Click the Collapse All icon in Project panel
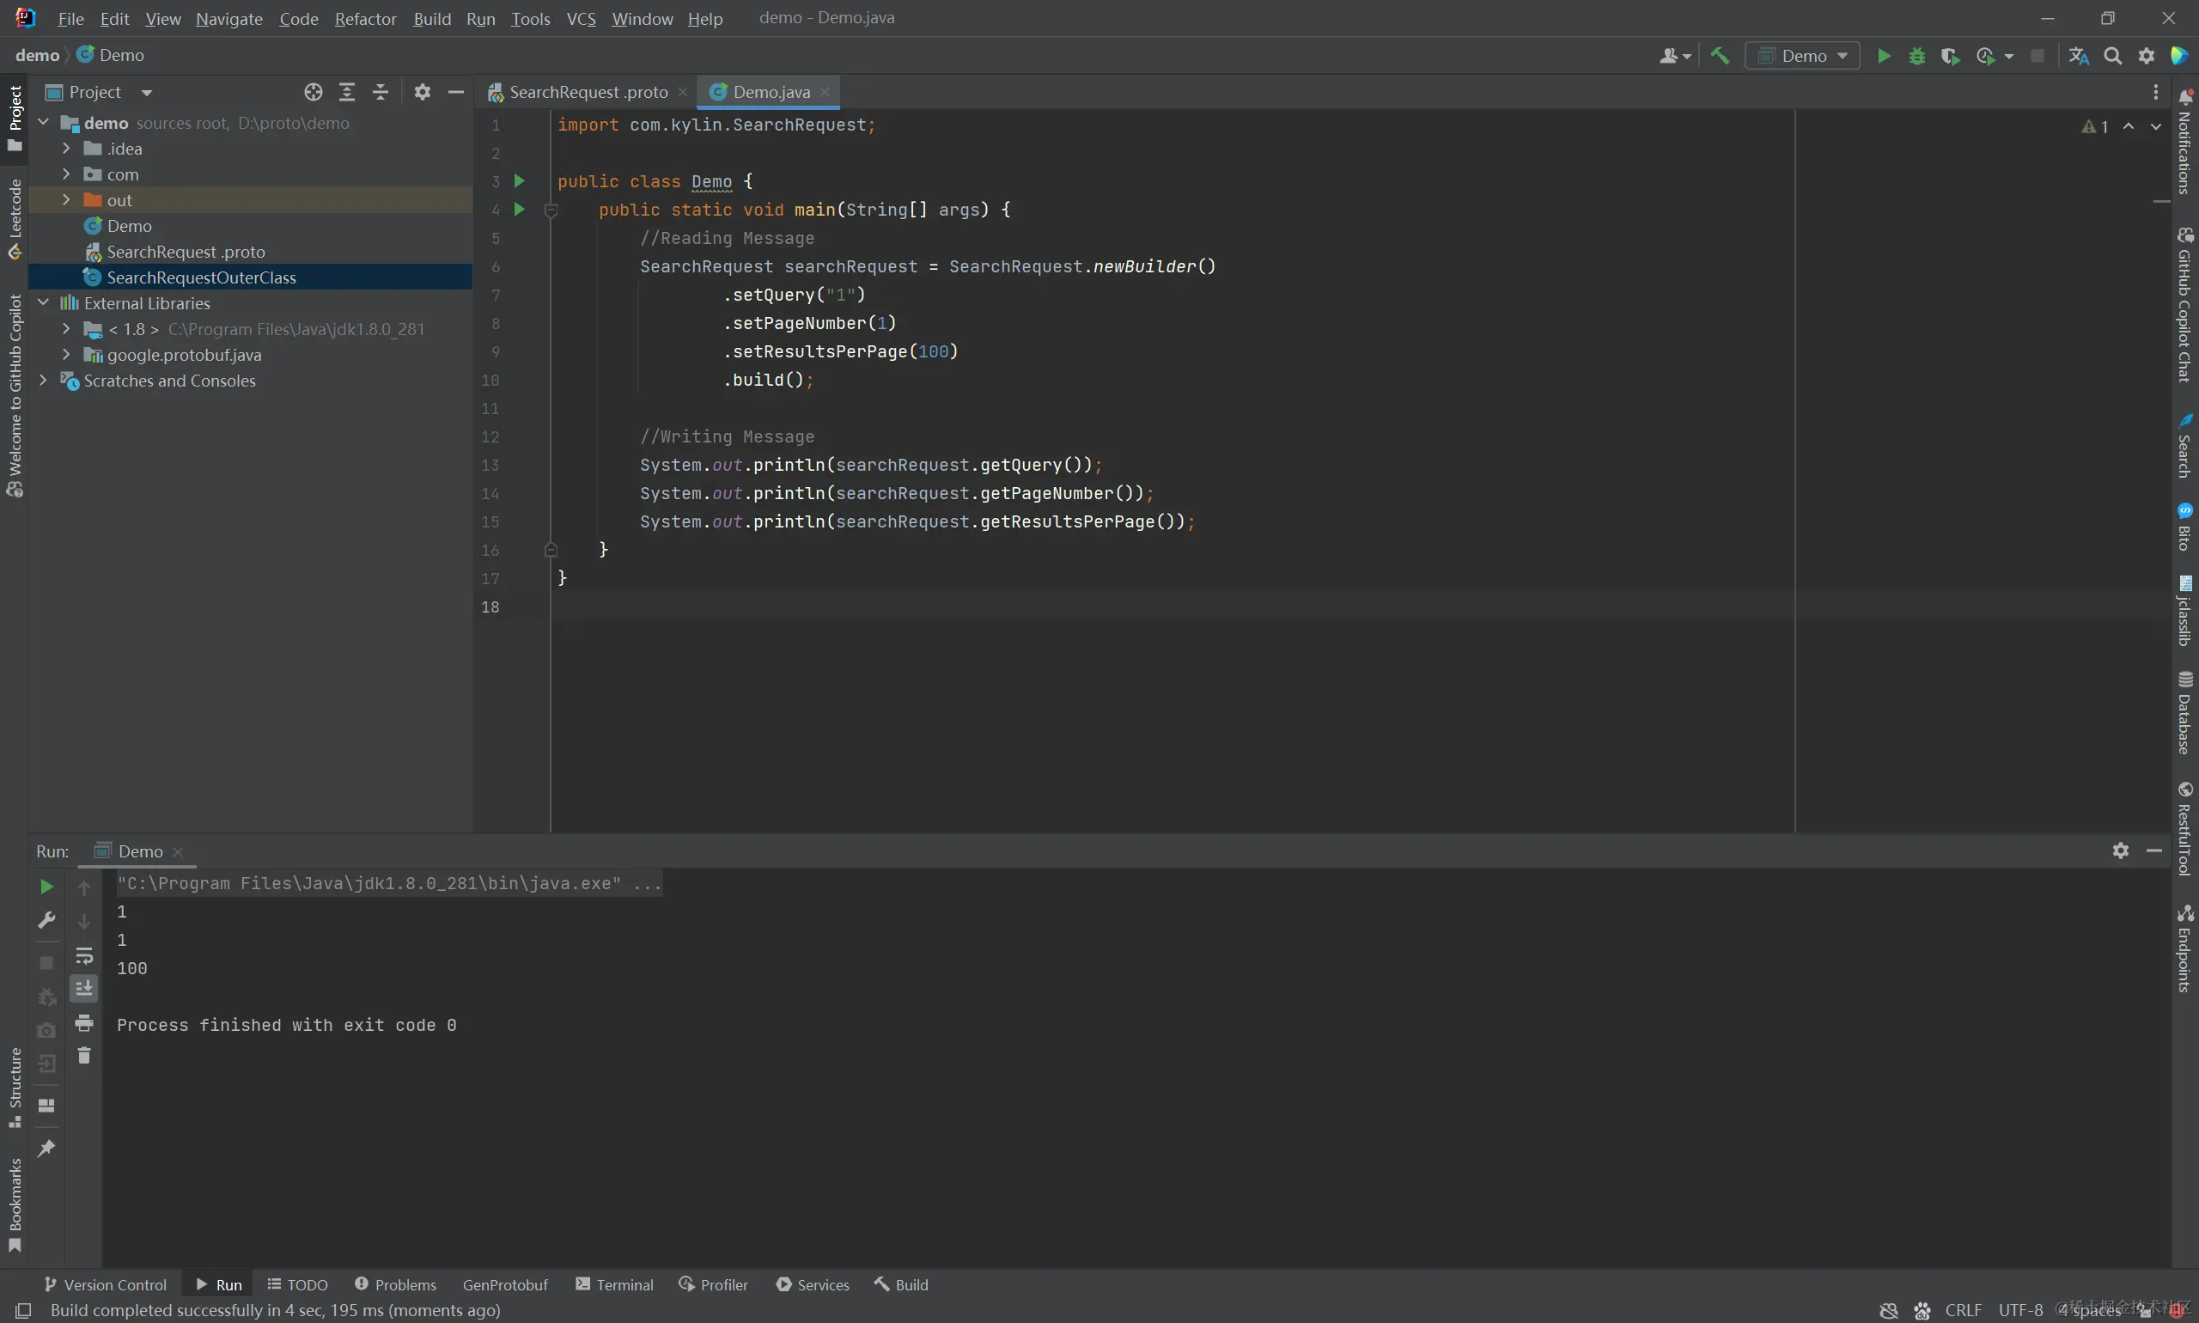This screenshot has height=1323, width=2199. [x=381, y=92]
